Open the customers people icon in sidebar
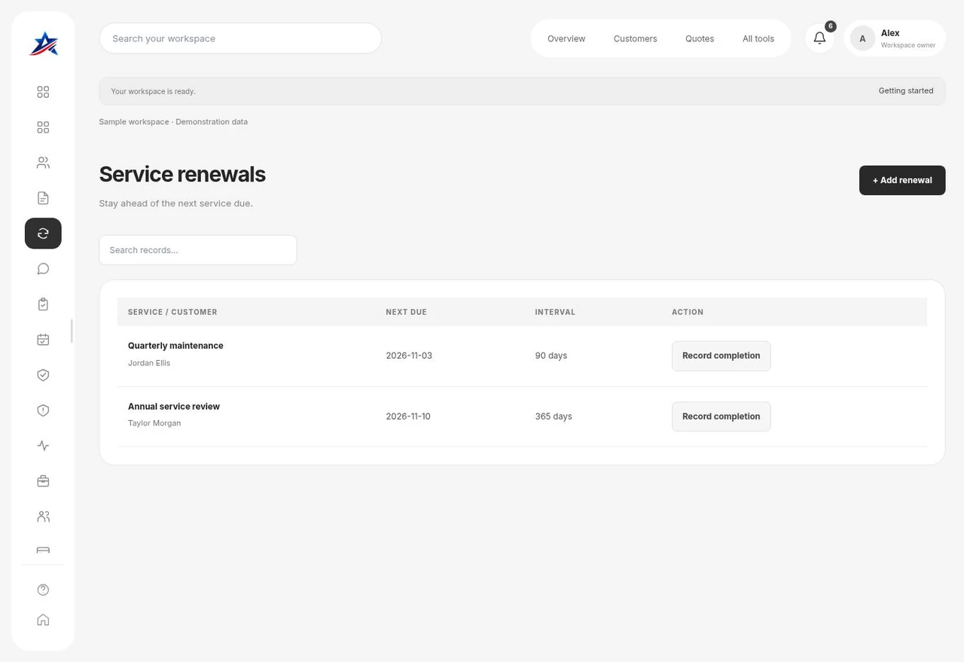The height and width of the screenshot is (662, 964). coord(43,163)
